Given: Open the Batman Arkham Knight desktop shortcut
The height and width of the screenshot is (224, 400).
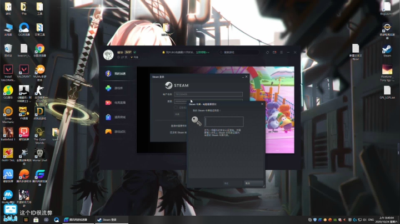Looking at the screenshot, I should [x=24, y=94].
